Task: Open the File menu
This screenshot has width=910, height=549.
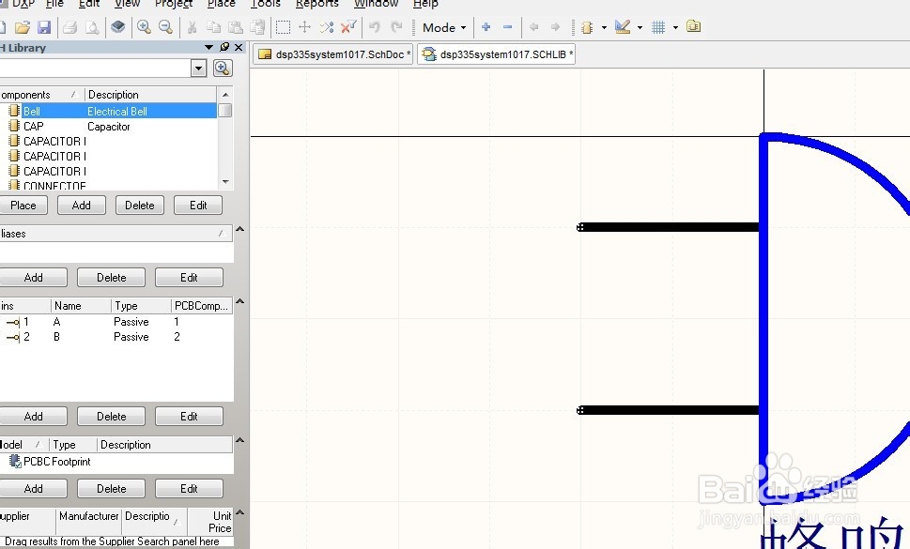Action: [54, 4]
